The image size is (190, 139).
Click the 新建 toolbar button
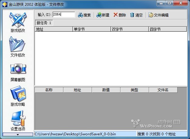pyautogui.click(x=103, y=15)
